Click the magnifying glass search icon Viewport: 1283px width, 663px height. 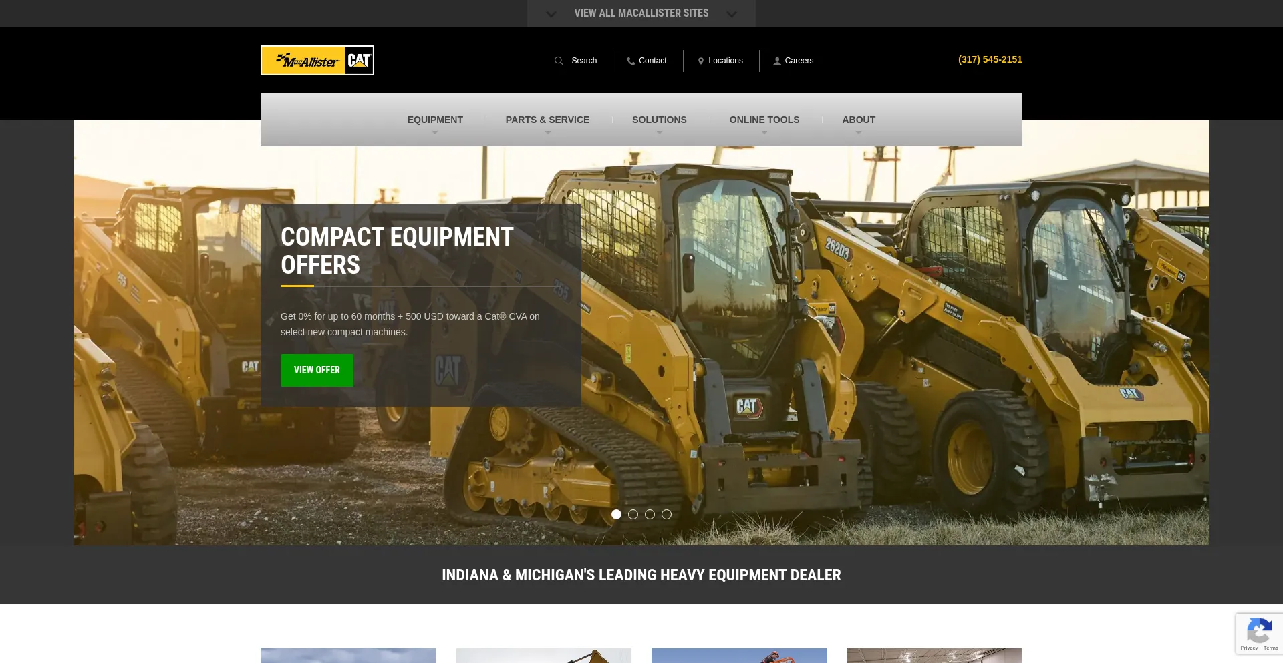coord(559,61)
